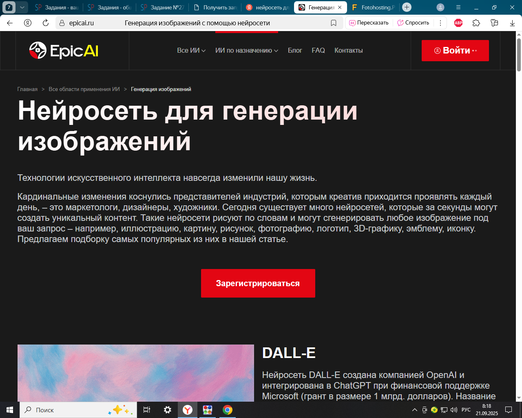The height and width of the screenshot is (418, 522).
Task: Open the 'Блог' menu item
Action: [295, 50]
